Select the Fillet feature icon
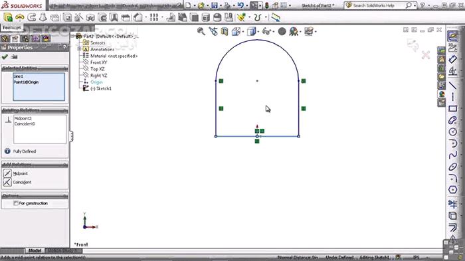The height and width of the screenshot is (261, 465). [138, 17]
